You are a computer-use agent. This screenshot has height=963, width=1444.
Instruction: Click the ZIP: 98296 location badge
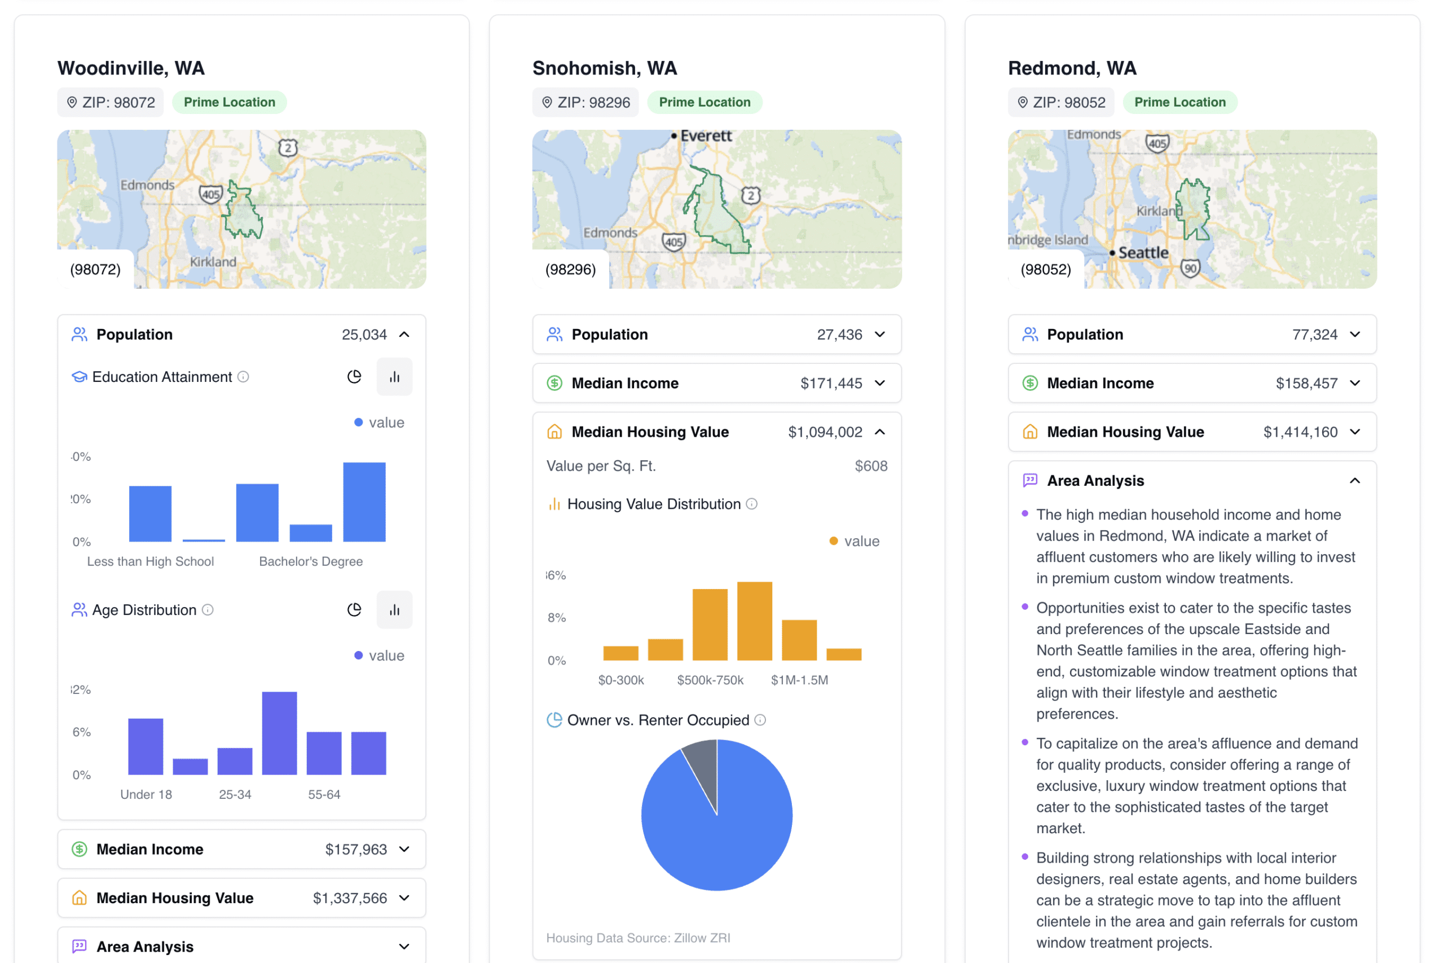point(585,103)
